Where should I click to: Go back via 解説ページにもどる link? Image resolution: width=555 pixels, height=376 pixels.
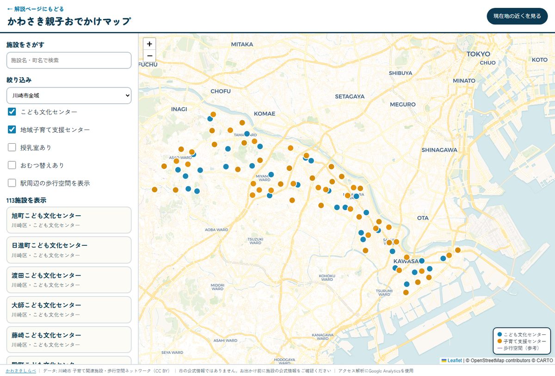coord(36,9)
